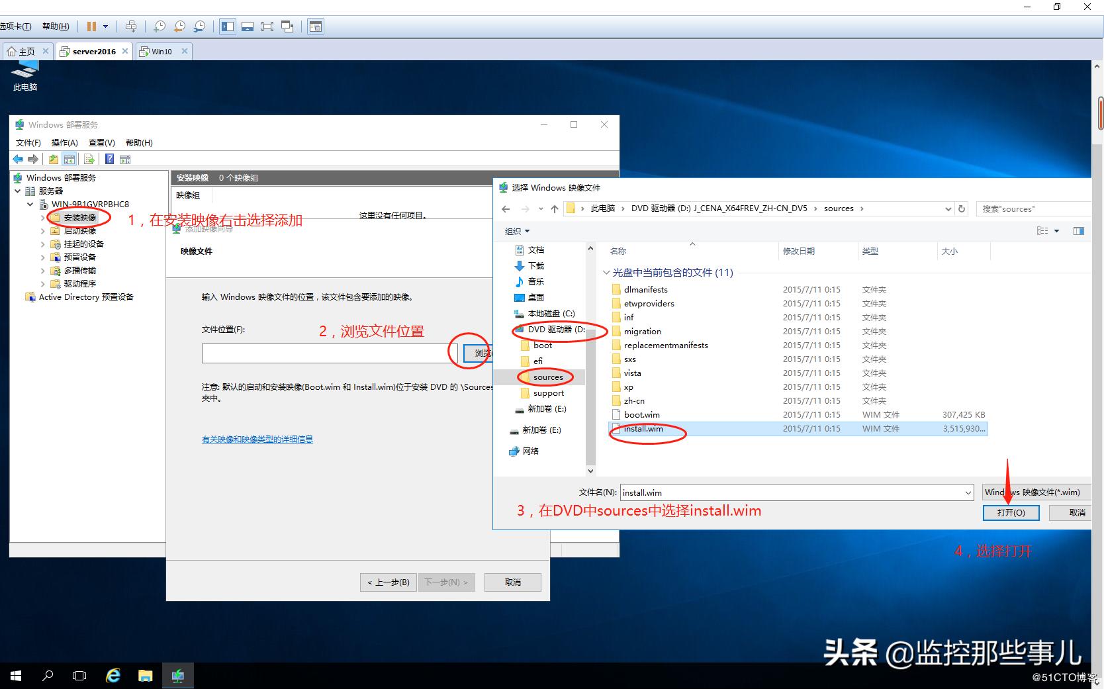Open the image types details link

coord(257,439)
